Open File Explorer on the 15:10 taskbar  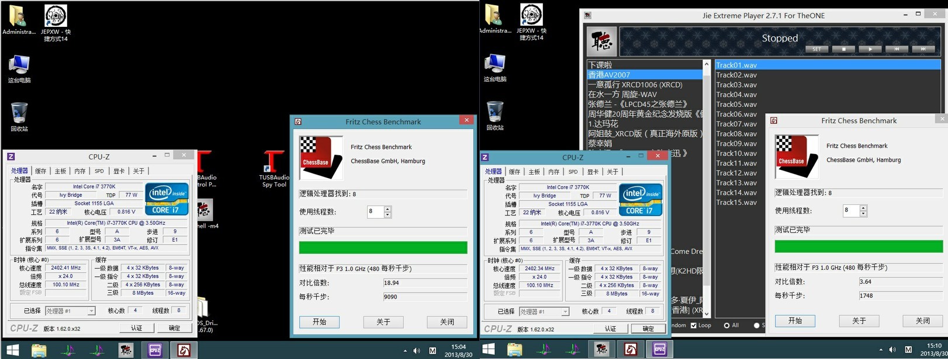pyautogui.click(x=515, y=350)
